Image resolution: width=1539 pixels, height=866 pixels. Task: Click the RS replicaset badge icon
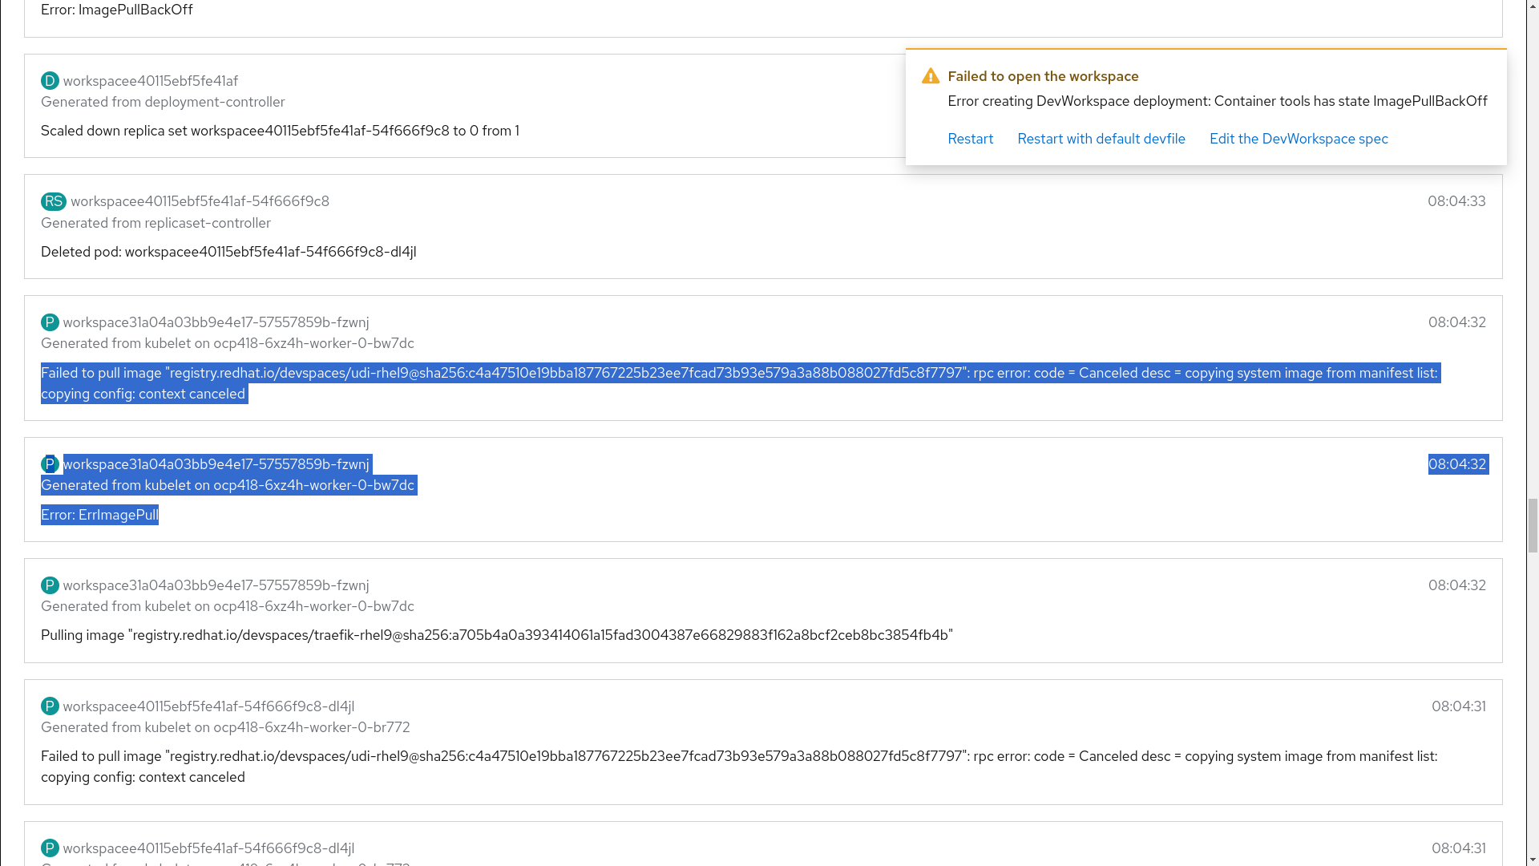54,201
